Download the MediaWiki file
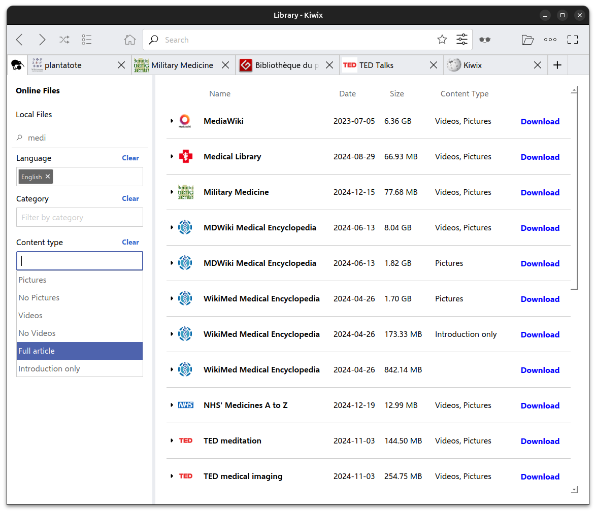This screenshot has width=596, height=513. click(x=540, y=121)
